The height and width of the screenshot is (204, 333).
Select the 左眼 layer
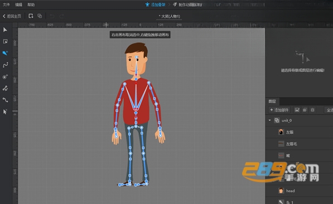299,132
